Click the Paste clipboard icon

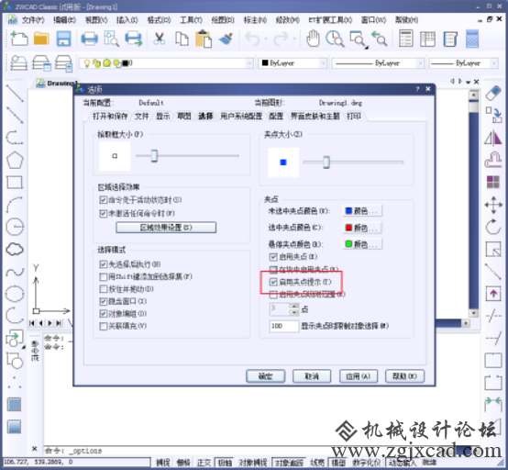click(204, 39)
